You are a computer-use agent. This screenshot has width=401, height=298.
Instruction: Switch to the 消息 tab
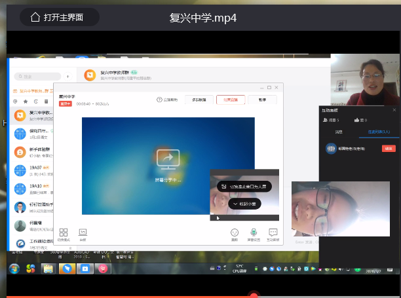(x=339, y=132)
